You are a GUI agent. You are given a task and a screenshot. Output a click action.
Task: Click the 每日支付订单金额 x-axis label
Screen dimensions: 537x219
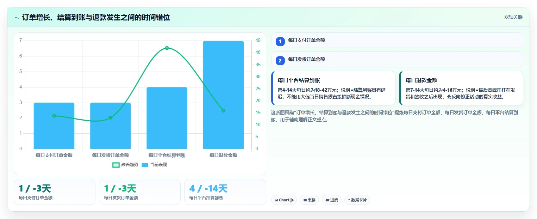pos(54,155)
